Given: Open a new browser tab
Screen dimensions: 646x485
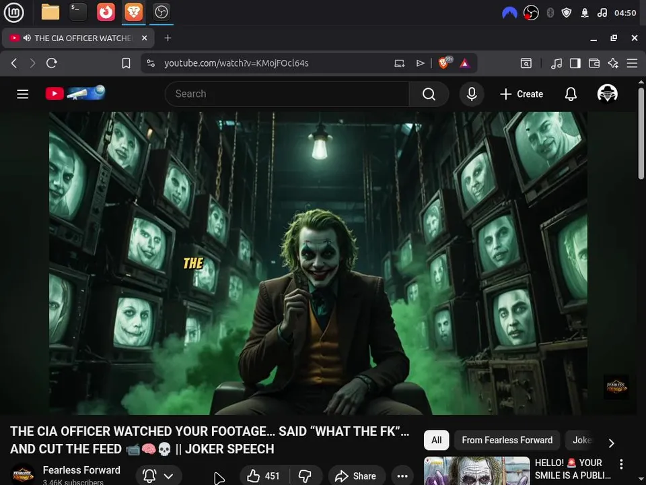Looking at the screenshot, I should (168, 38).
